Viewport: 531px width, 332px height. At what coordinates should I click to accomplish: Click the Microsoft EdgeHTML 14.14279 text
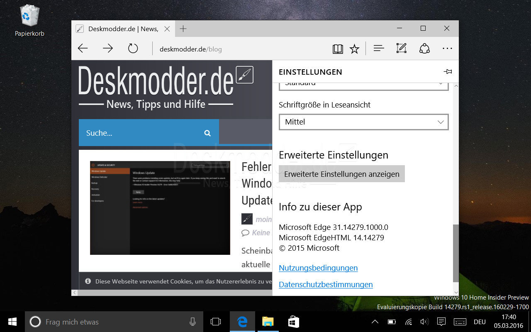[331, 237]
